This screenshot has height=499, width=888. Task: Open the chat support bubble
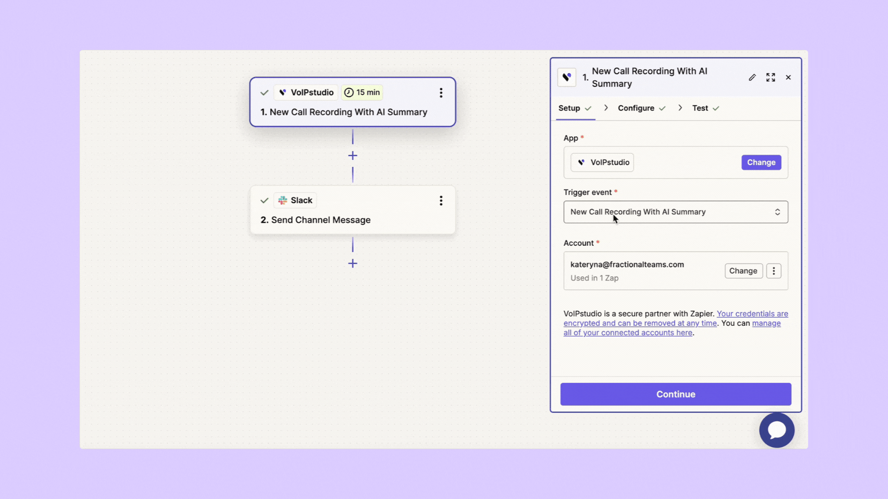(x=777, y=430)
